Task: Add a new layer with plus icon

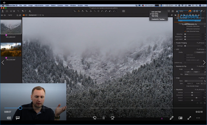Action: (43, 15)
